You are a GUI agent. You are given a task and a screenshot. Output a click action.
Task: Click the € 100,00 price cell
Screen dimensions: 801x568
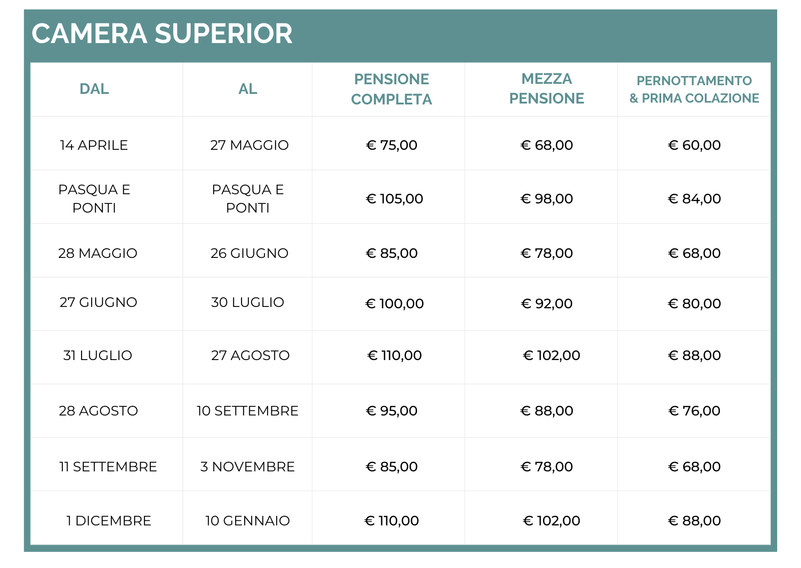click(395, 304)
